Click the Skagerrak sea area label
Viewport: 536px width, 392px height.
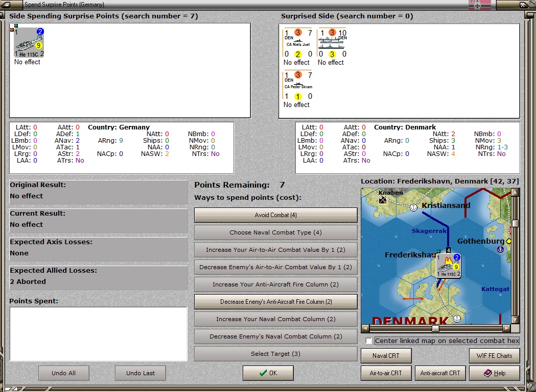429,231
